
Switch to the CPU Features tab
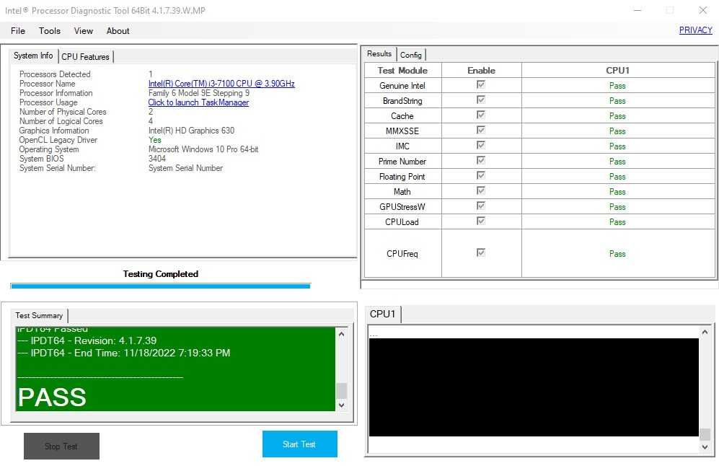86,57
